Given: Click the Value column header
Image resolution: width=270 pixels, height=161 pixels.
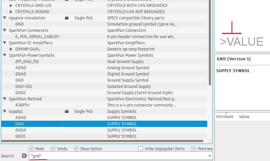Looking at the screenshot, I should tap(244, 117).
